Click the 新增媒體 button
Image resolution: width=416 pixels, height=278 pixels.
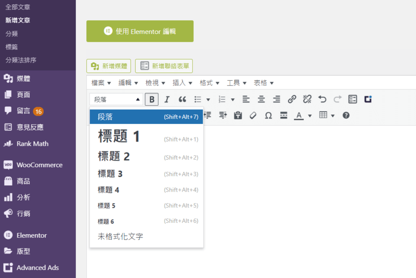109,66
